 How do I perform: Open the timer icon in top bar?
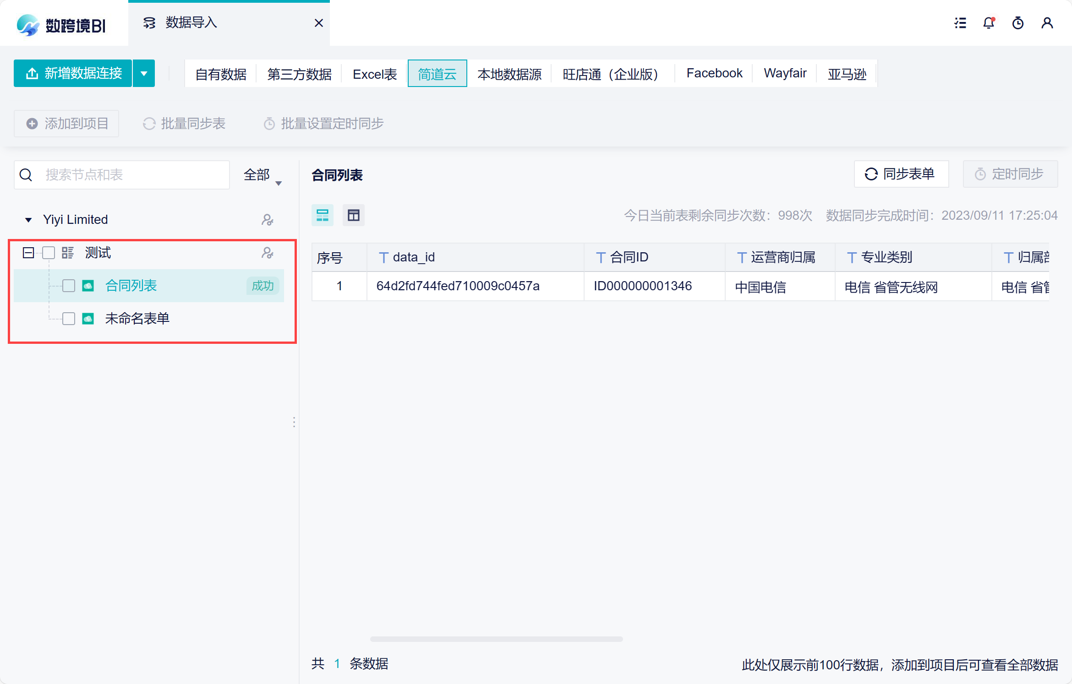tap(1018, 23)
